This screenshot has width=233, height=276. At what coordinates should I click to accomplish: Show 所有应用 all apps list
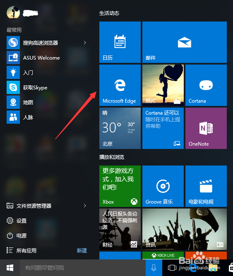coord(22,250)
